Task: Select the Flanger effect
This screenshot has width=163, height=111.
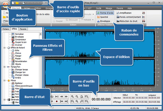Action: [x=17, y=56]
